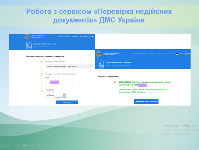Expand 'Послуги' menu in right header
Image resolution: width=199 pixels, height=150 pixels.
pos(144,54)
